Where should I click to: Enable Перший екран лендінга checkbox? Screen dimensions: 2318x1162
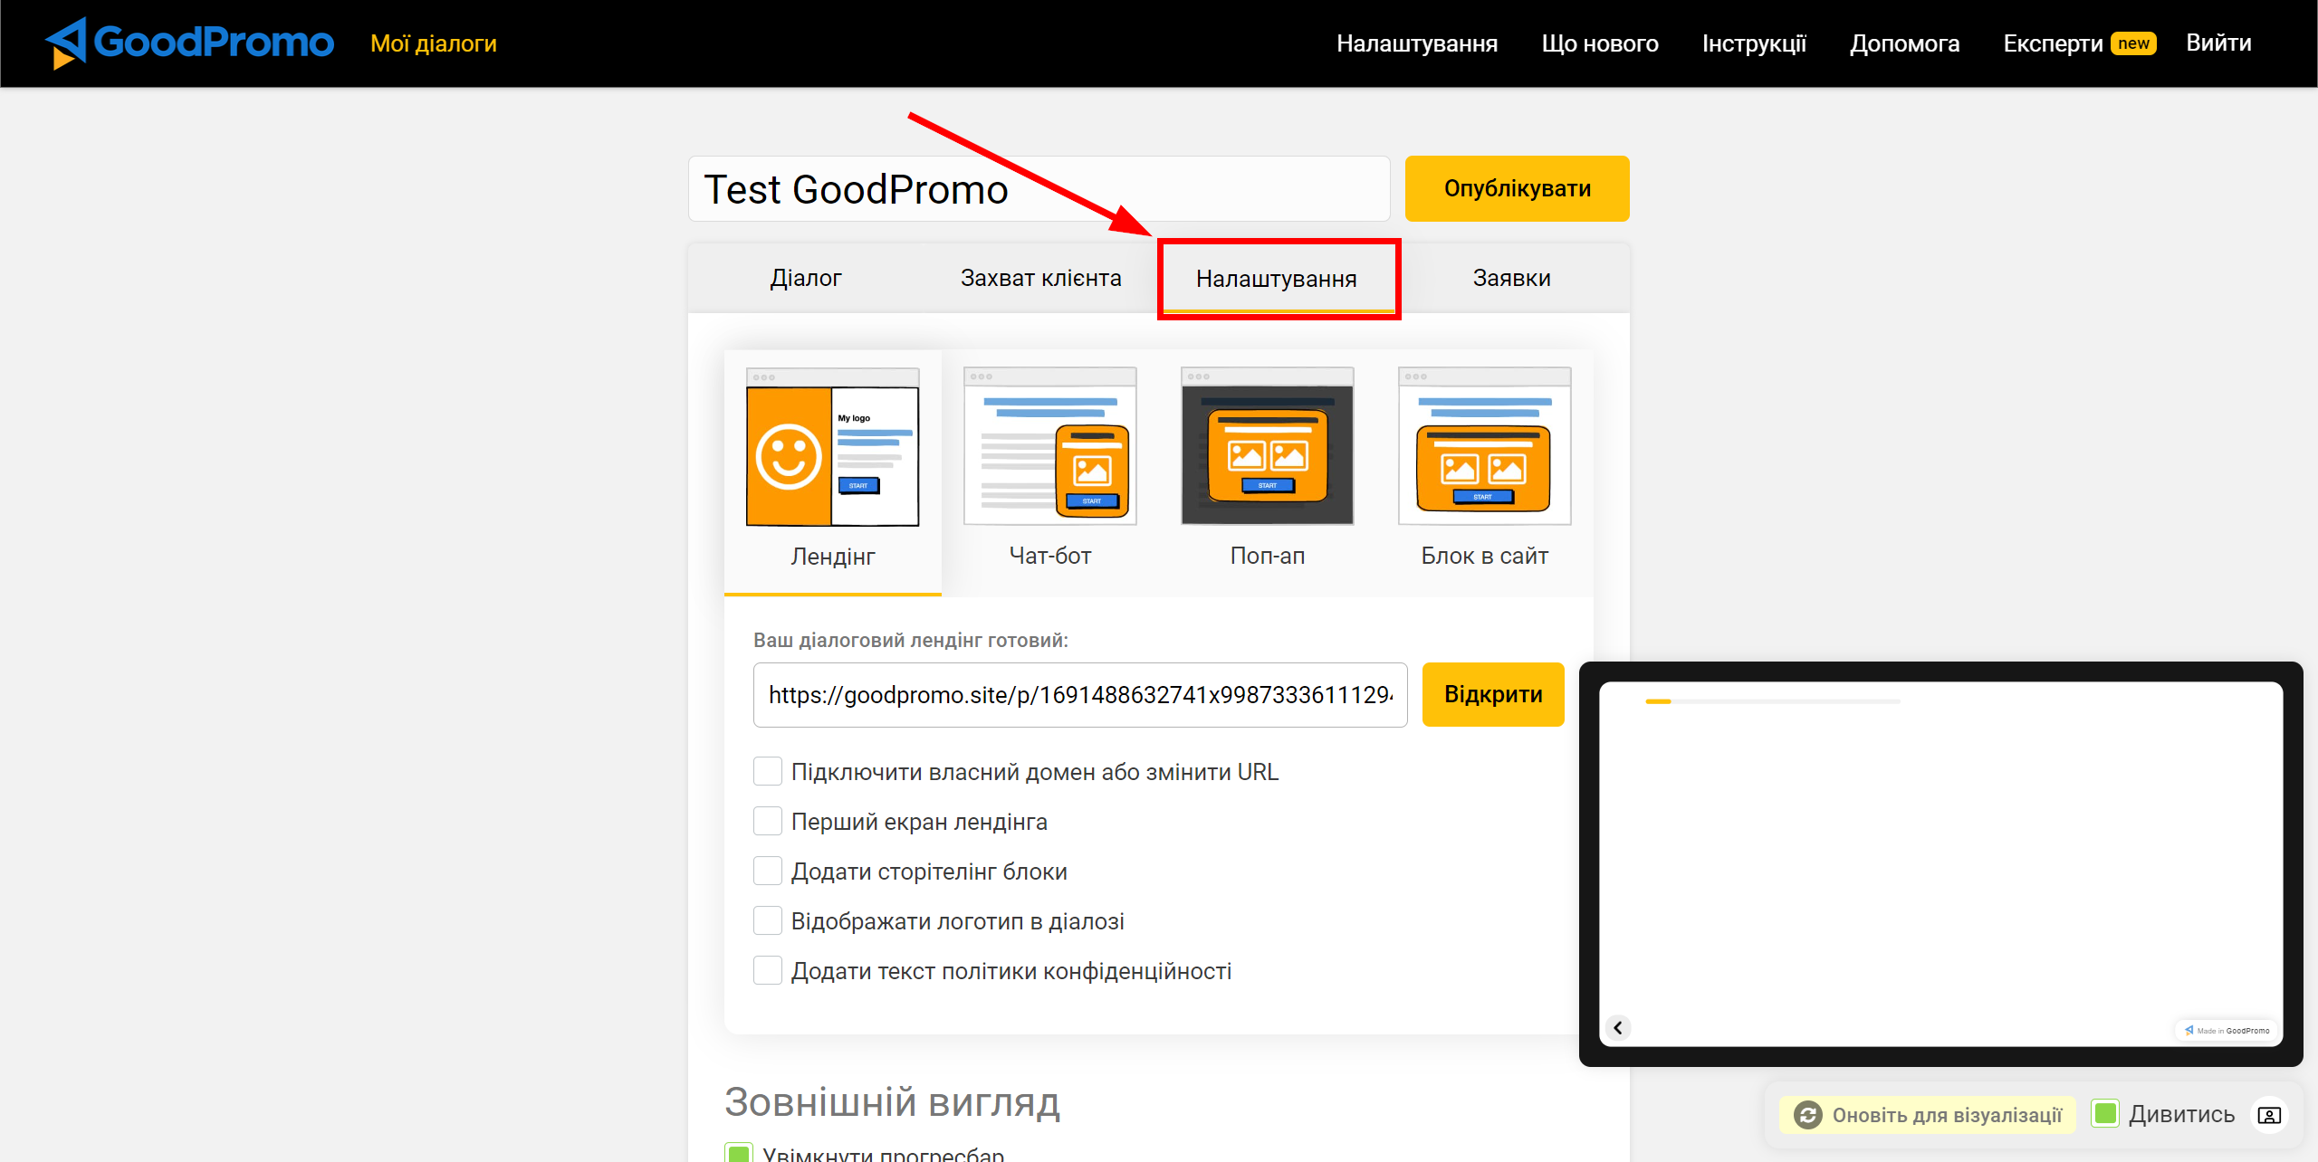[x=768, y=822]
